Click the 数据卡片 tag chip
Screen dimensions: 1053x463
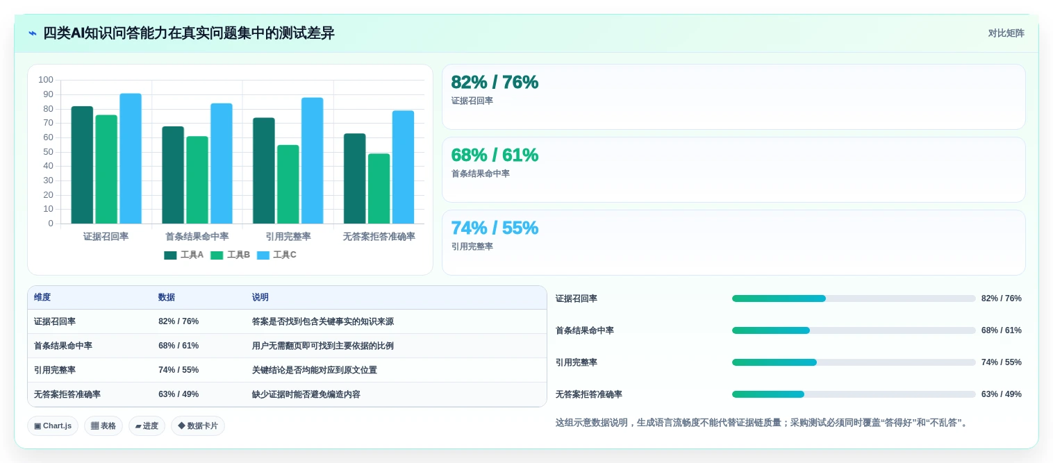[x=198, y=426]
